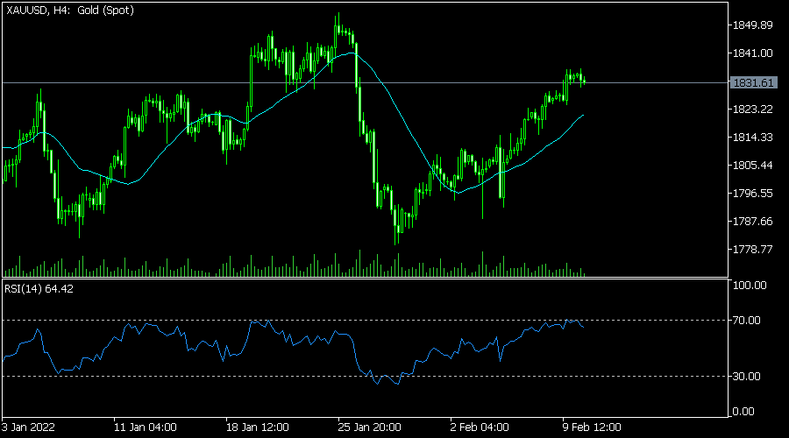This screenshot has height=438, width=789.
Task: Click the RSI(14) 64.42 indicator label
Action: coord(39,289)
